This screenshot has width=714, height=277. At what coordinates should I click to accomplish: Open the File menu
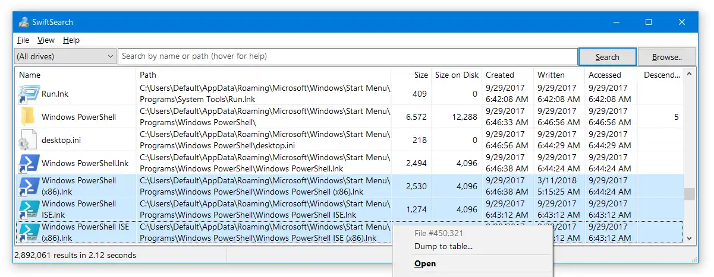tap(23, 40)
